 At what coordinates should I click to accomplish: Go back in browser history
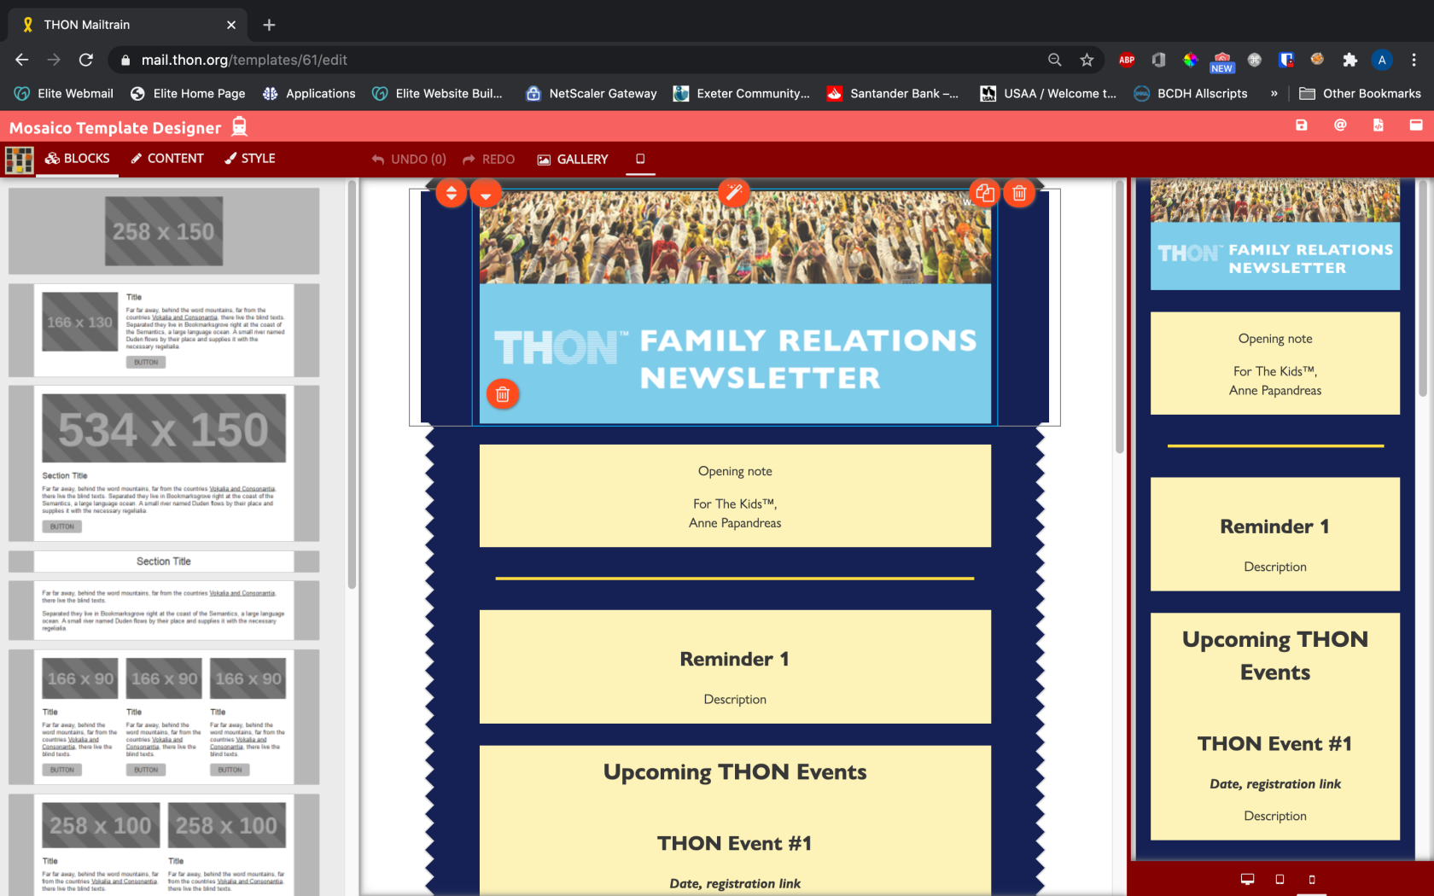click(x=22, y=60)
